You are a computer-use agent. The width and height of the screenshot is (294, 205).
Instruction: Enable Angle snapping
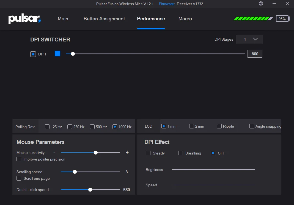pyautogui.click(x=252, y=126)
